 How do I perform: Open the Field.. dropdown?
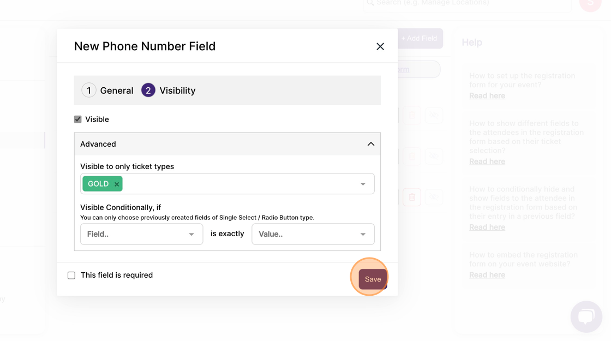141,234
